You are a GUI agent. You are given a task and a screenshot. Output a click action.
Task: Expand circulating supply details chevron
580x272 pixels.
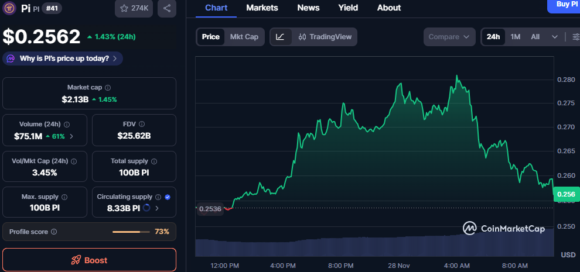click(x=156, y=208)
